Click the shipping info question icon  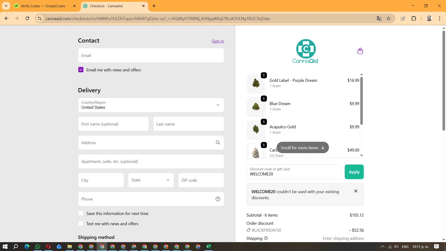(x=266, y=238)
